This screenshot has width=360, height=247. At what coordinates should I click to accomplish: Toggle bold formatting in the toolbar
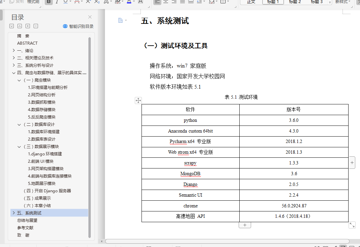click(x=48, y=2)
